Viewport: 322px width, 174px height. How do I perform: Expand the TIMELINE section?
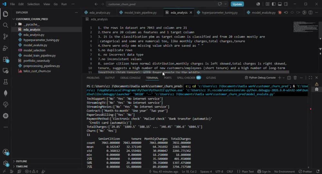[22, 166]
